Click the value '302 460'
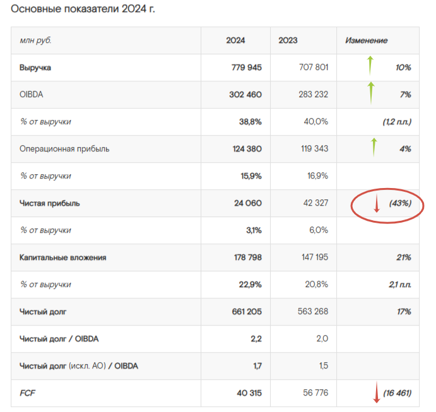 (x=245, y=95)
